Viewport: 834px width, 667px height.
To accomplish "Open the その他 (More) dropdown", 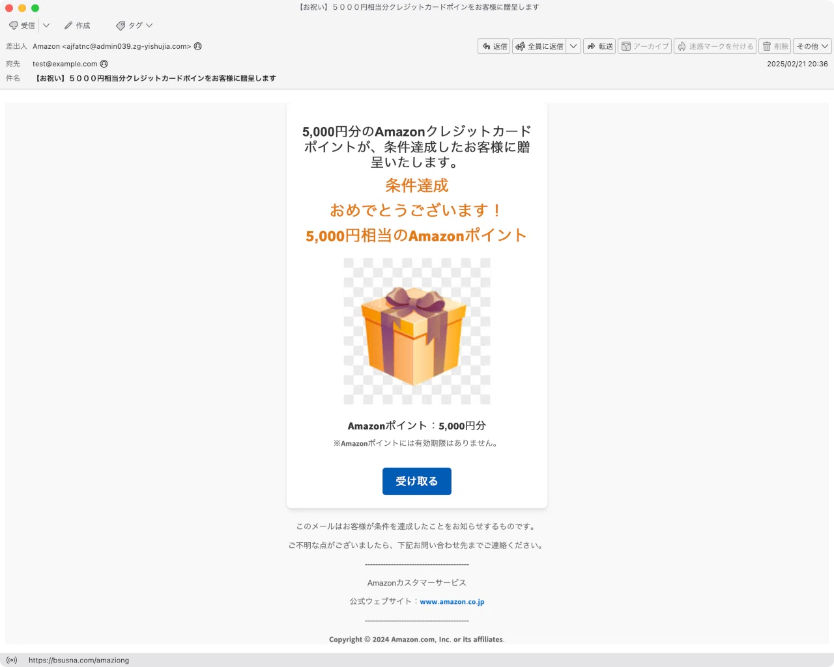I will [x=812, y=46].
